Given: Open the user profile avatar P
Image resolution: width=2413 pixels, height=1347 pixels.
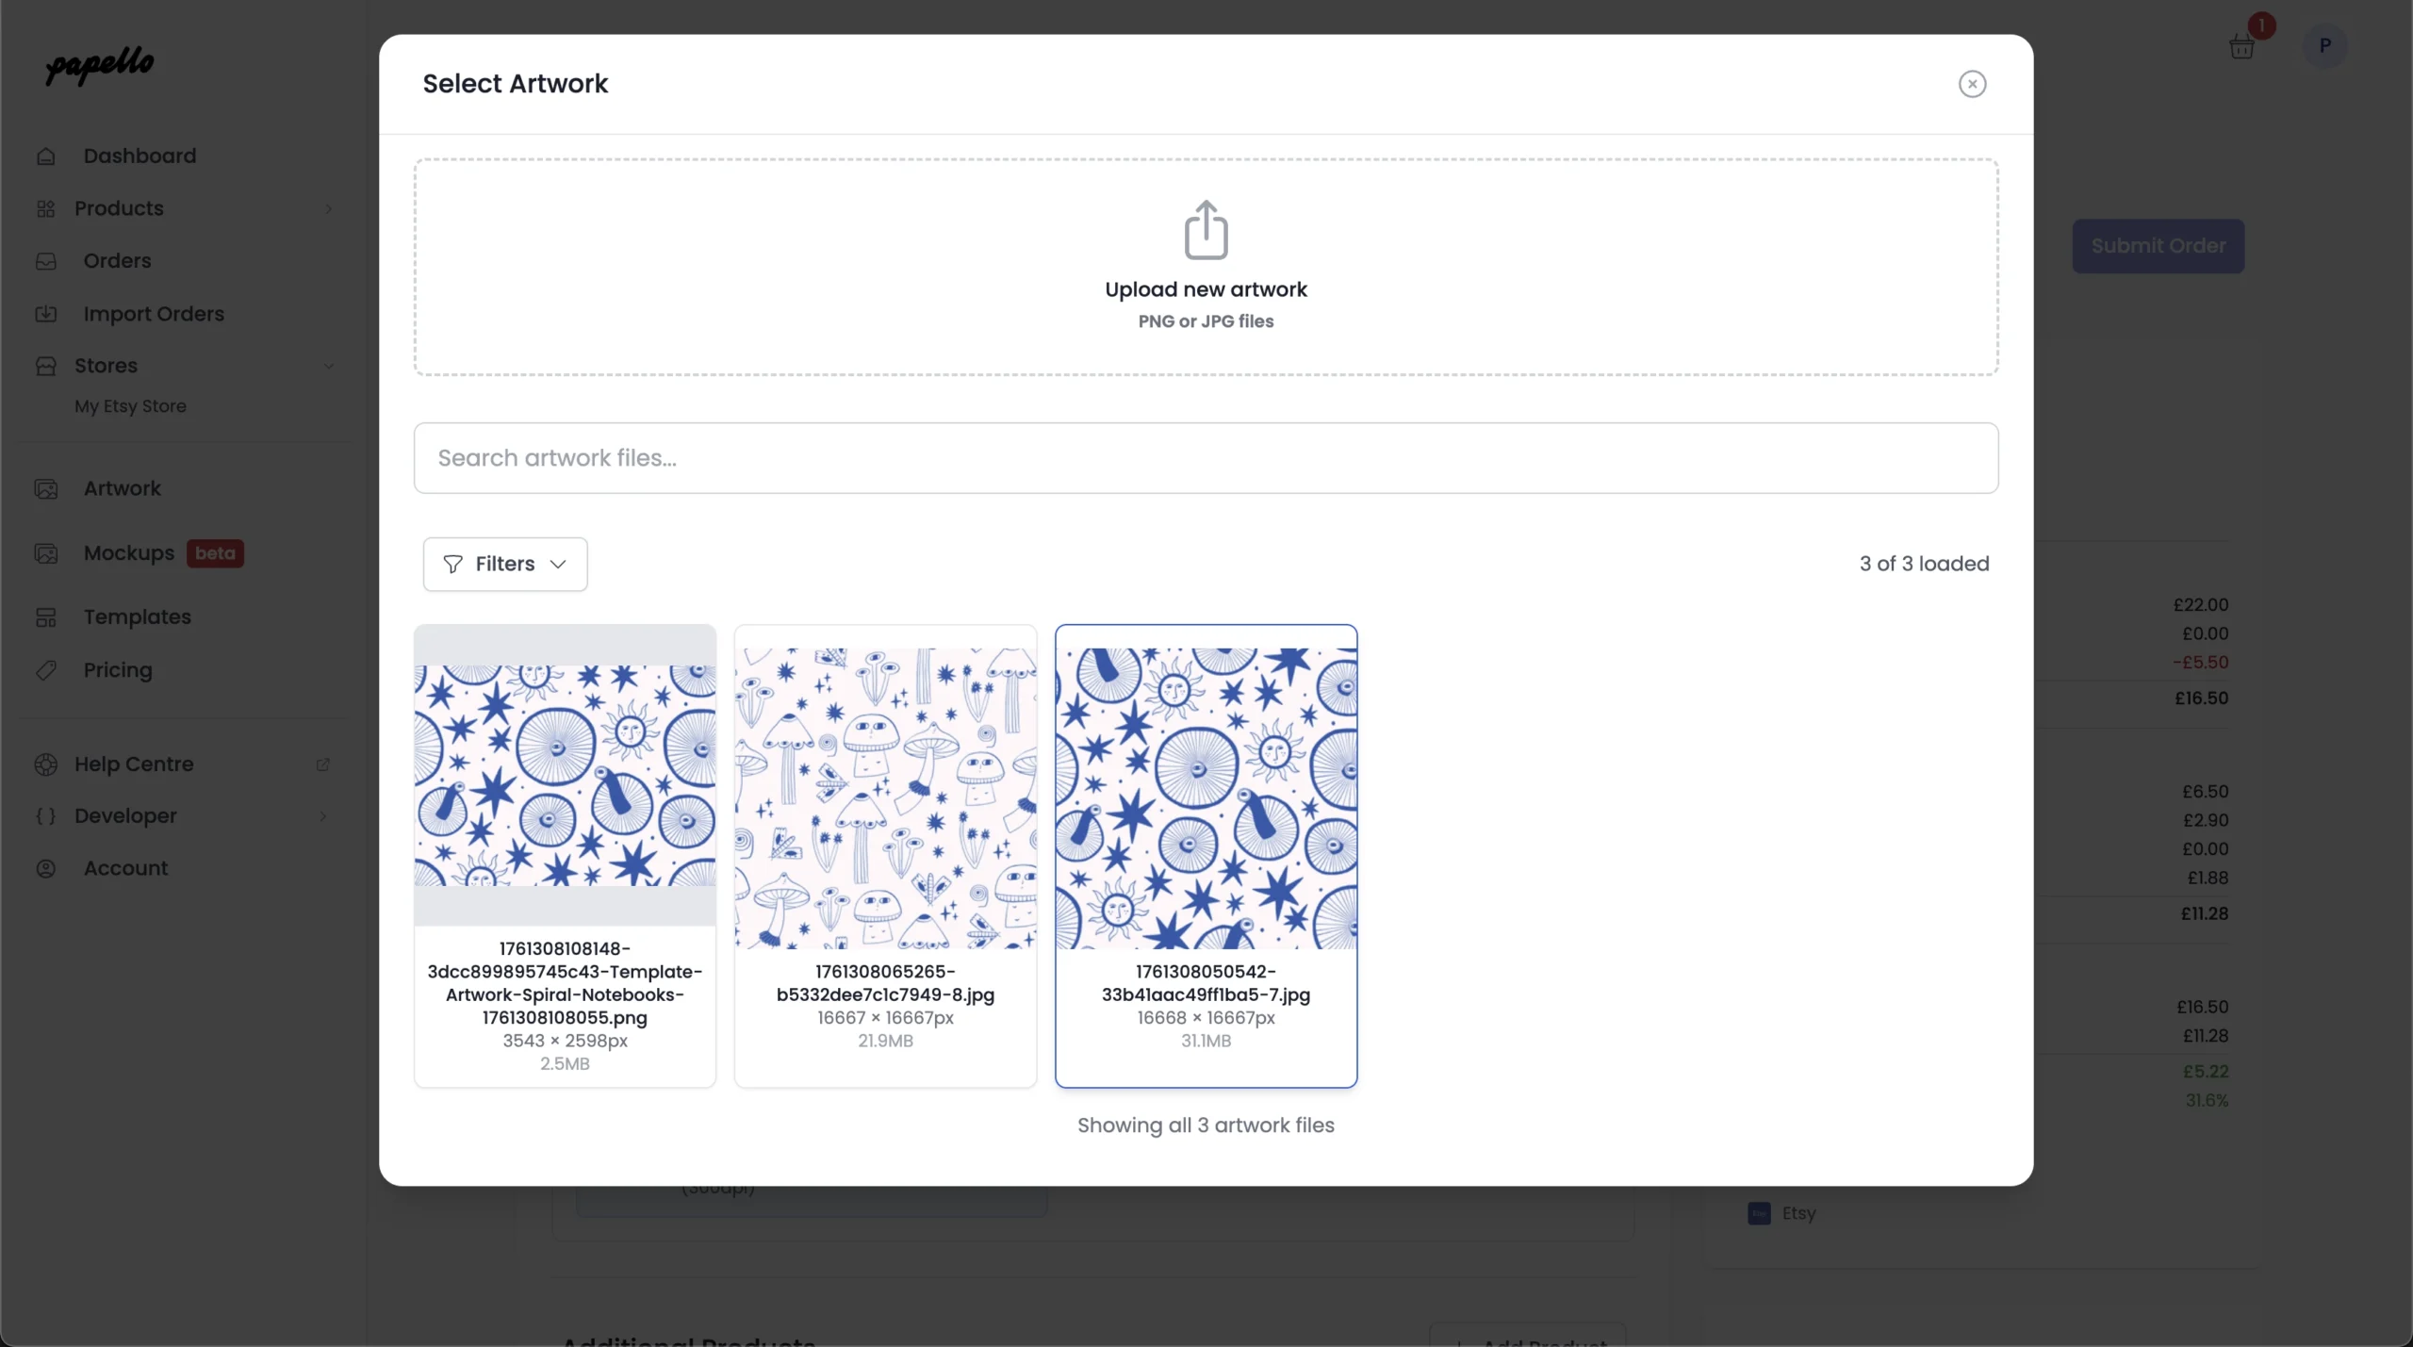Looking at the screenshot, I should coord(2324,45).
